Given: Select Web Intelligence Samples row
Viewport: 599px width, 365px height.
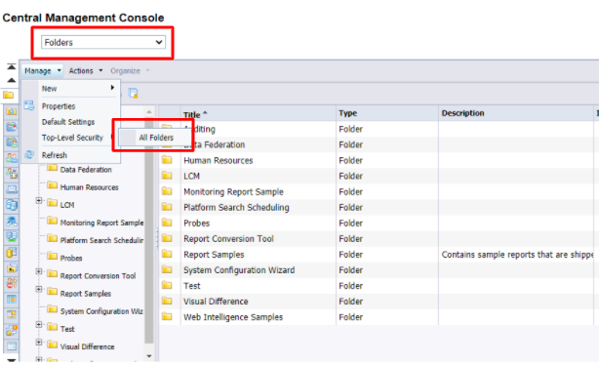Looking at the screenshot, I should 379,317.
